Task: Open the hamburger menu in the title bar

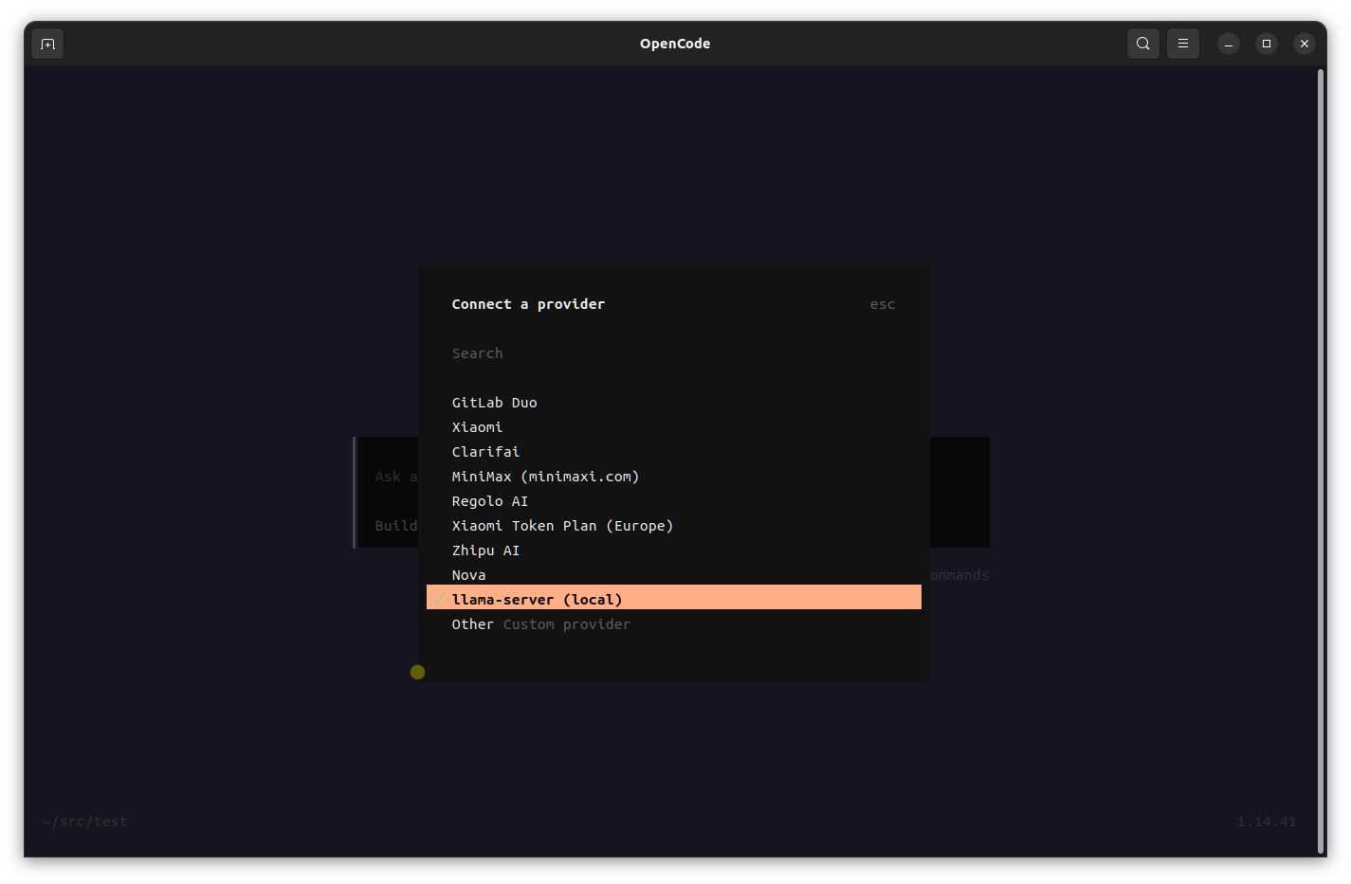Action: (x=1182, y=44)
